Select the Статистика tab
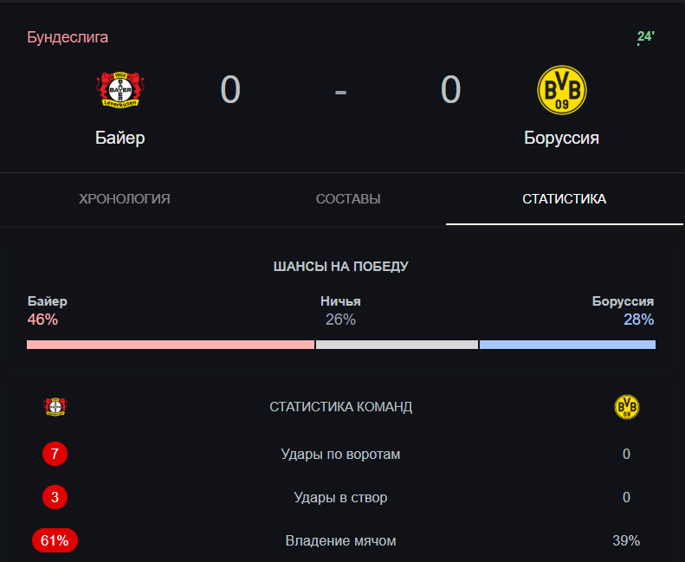685x562 pixels. (564, 198)
